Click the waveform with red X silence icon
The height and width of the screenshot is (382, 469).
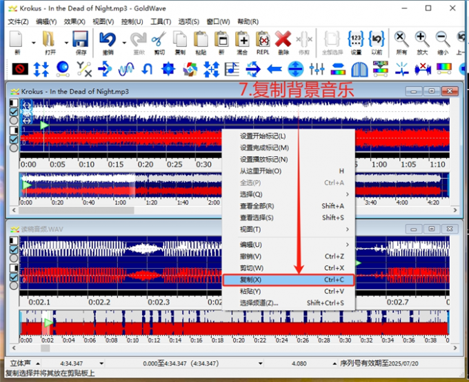tap(423, 69)
